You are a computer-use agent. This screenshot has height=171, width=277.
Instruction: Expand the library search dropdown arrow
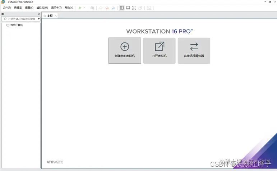coord(39,19)
